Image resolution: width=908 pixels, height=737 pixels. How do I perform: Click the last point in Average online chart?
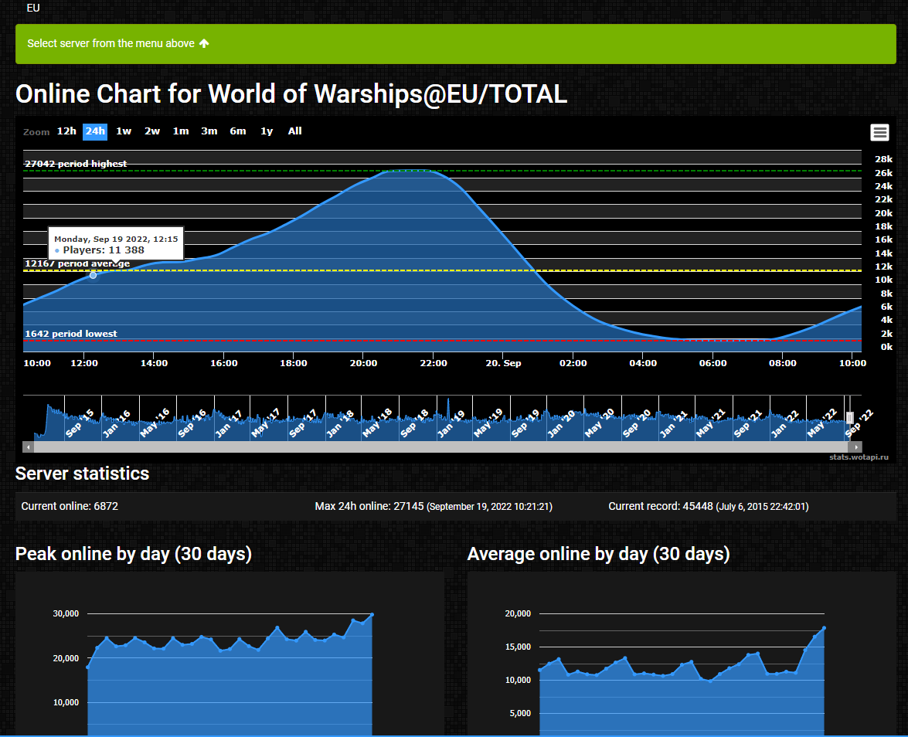pos(824,628)
